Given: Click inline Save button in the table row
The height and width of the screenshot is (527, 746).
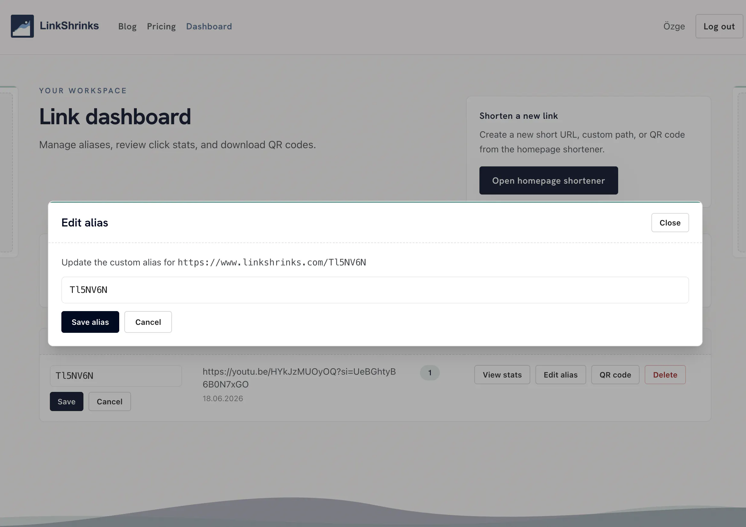Looking at the screenshot, I should point(66,402).
